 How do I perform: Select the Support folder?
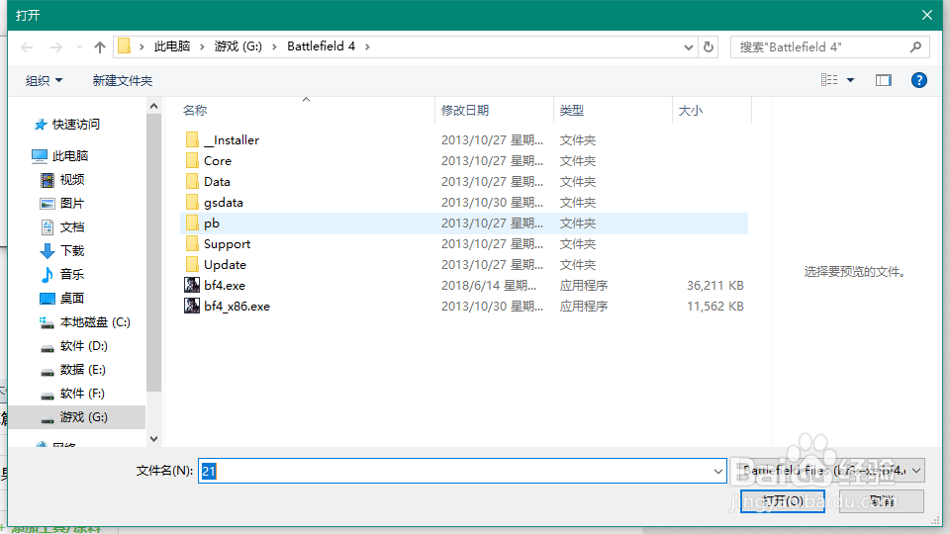click(x=227, y=244)
